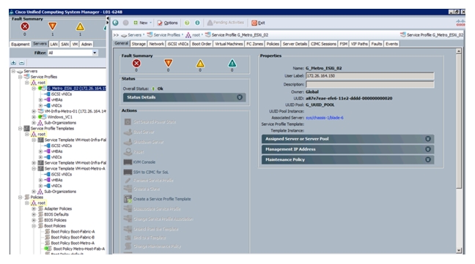
Task: Click the expand-all plus icon above tree
Action: [x=13, y=63]
